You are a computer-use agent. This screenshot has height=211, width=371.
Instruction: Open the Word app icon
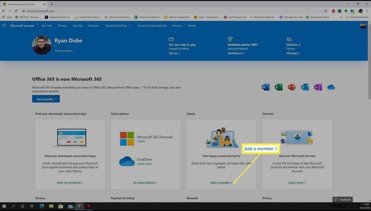coord(265,87)
